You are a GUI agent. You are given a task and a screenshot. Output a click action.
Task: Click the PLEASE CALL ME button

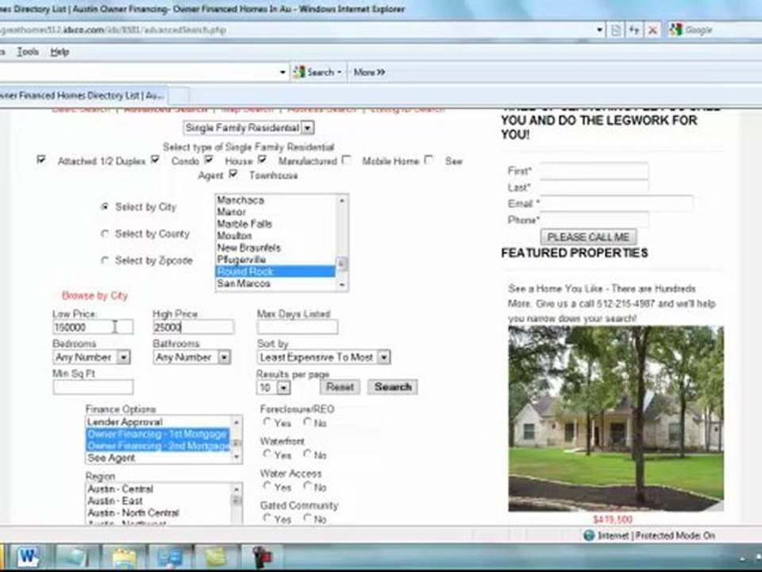pyautogui.click(x=588, y=237)
